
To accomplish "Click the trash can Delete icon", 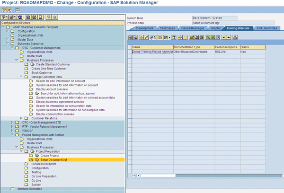I will [x=174, y=37].
